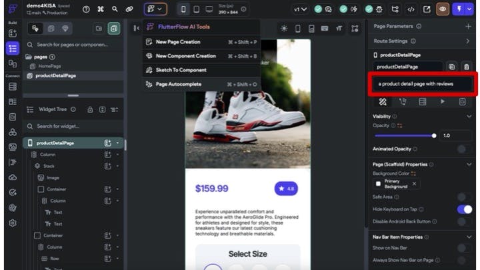Click the productDetailPage name field
480x270 pixels.
click(x=407, y=67)
